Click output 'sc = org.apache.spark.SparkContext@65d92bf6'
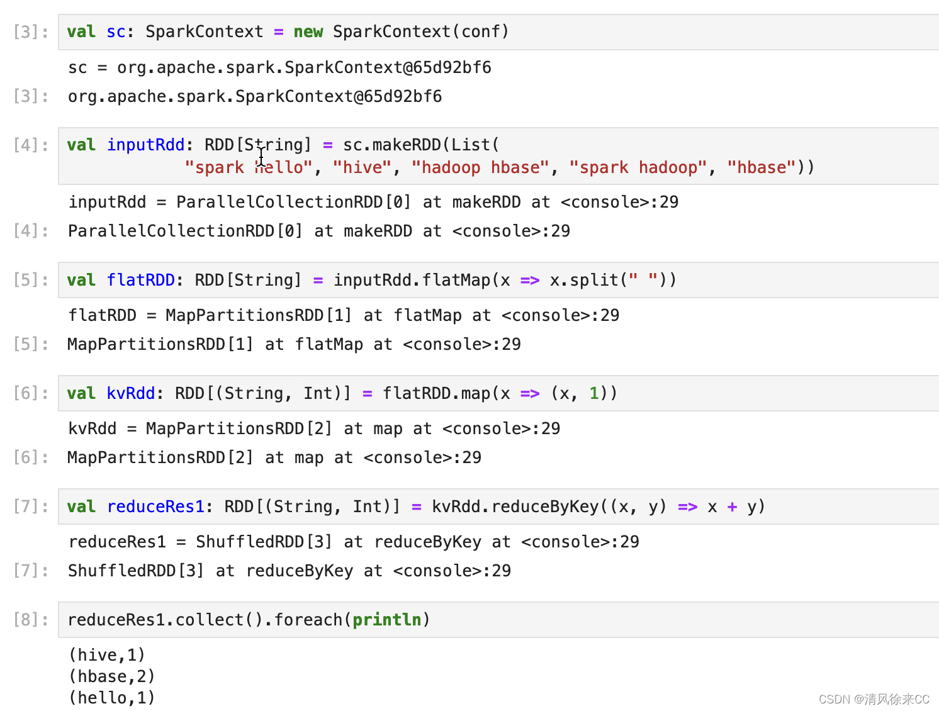939x711 pixels. 280,67
